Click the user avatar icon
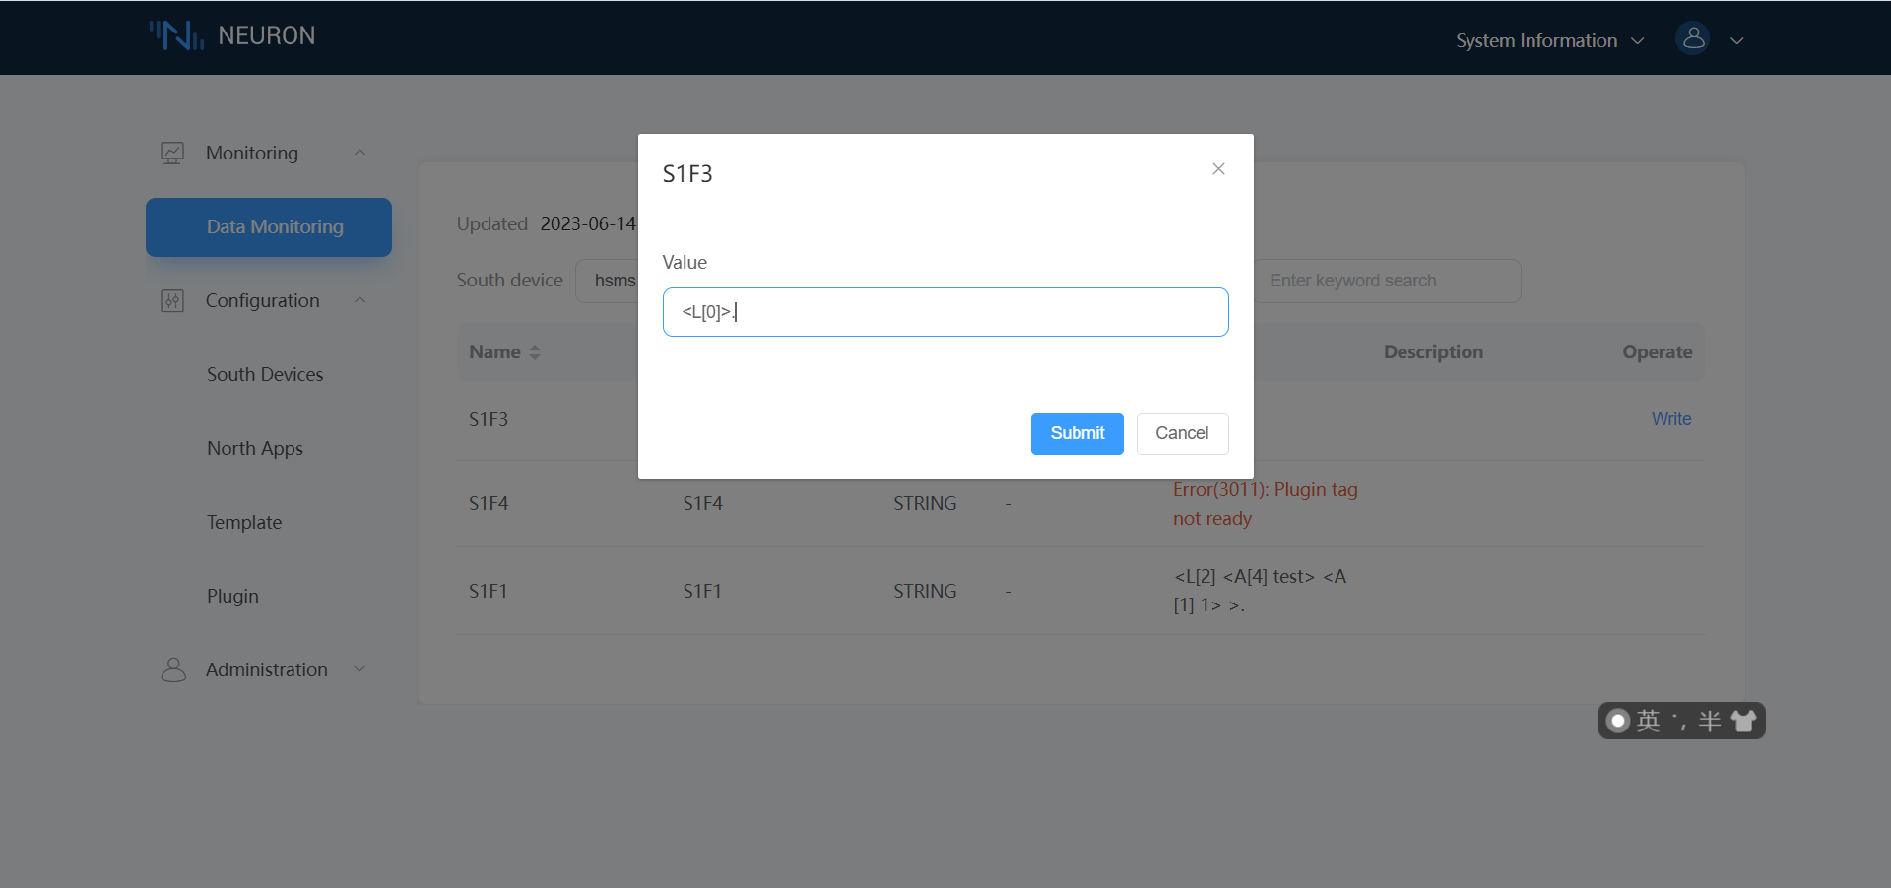This screenshot has height=888, width=1891. point(1692,38)
